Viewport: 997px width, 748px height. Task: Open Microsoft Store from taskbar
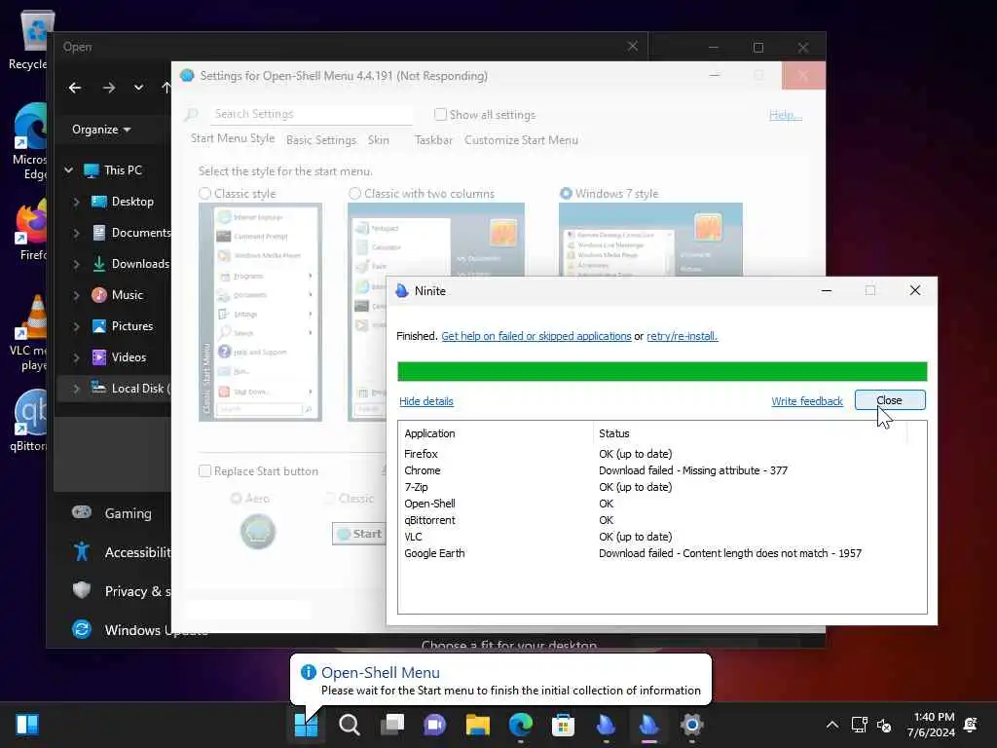(x=563, y=725)
